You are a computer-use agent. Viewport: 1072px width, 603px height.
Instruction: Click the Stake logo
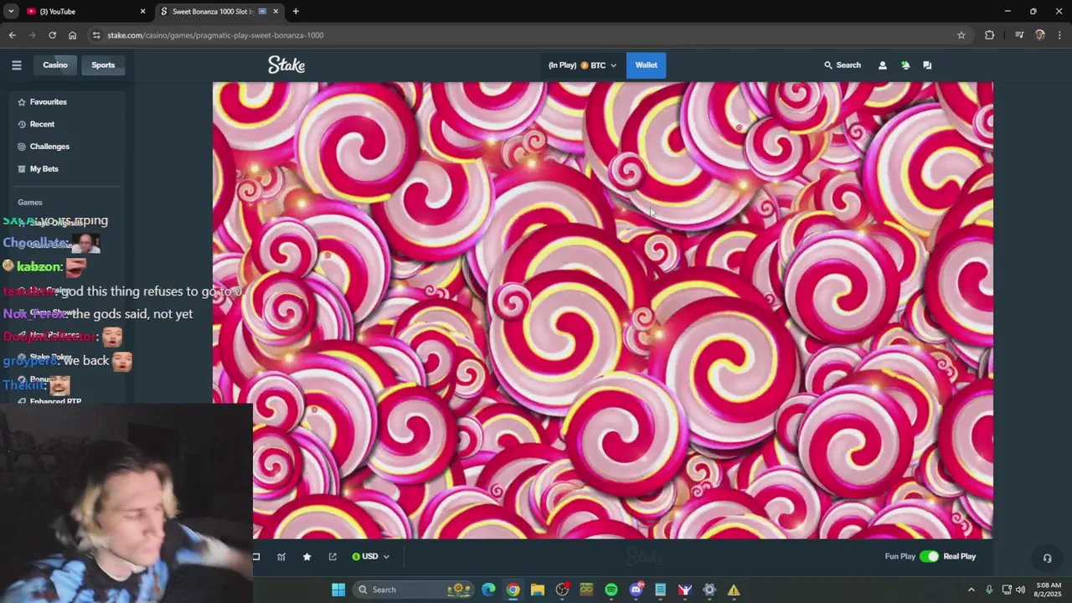(x=286, y=65)
